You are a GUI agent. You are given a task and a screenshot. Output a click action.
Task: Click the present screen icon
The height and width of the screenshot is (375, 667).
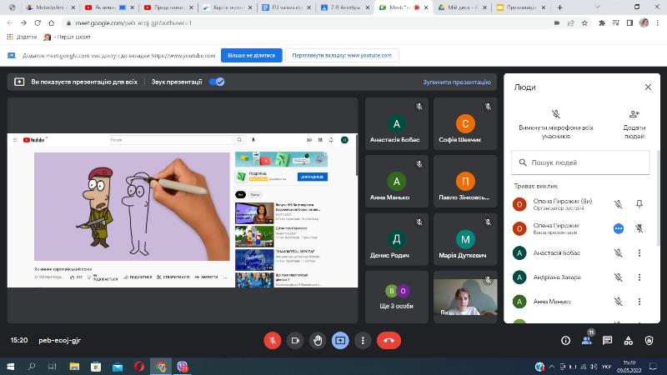click(340, 340)
